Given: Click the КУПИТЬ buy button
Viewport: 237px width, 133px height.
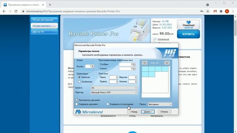Looking at the screenshot, I should 188,34.
